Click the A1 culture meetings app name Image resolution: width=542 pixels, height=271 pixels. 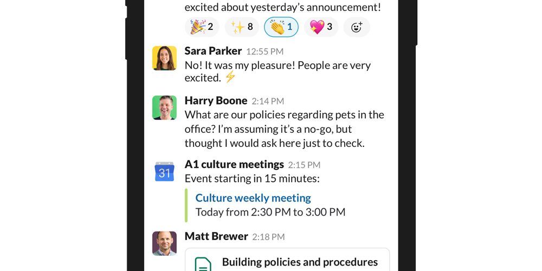click(x=234, y=164)
